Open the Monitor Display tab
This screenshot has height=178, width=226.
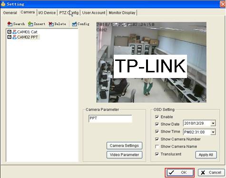tap(122, 13)
